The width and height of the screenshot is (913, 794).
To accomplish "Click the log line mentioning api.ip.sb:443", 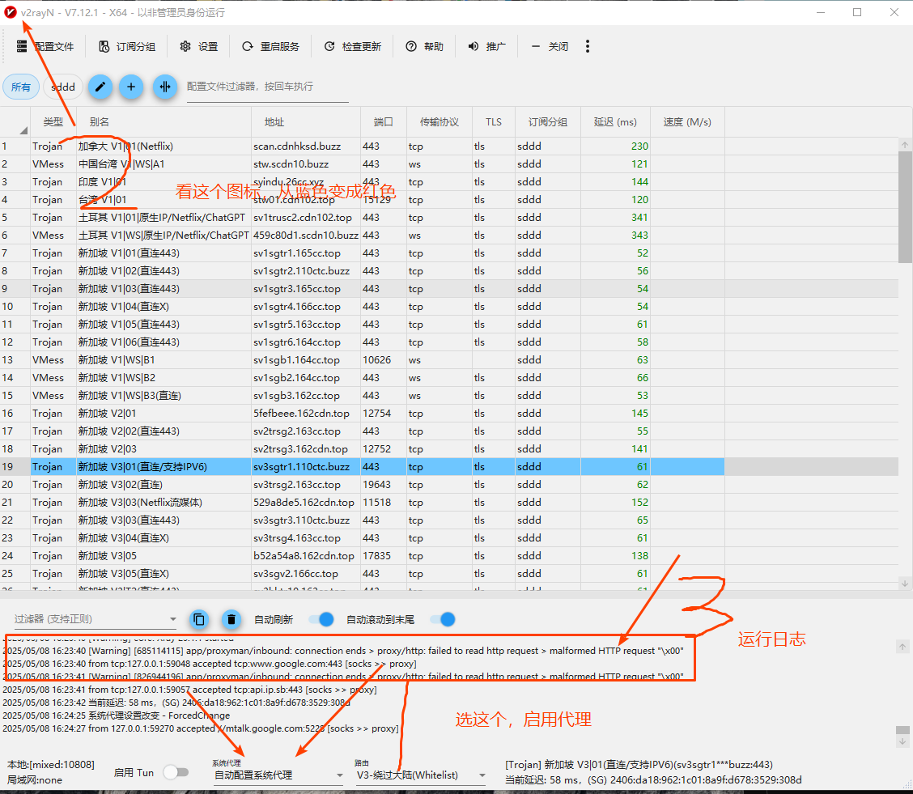I will coord(190,690).
